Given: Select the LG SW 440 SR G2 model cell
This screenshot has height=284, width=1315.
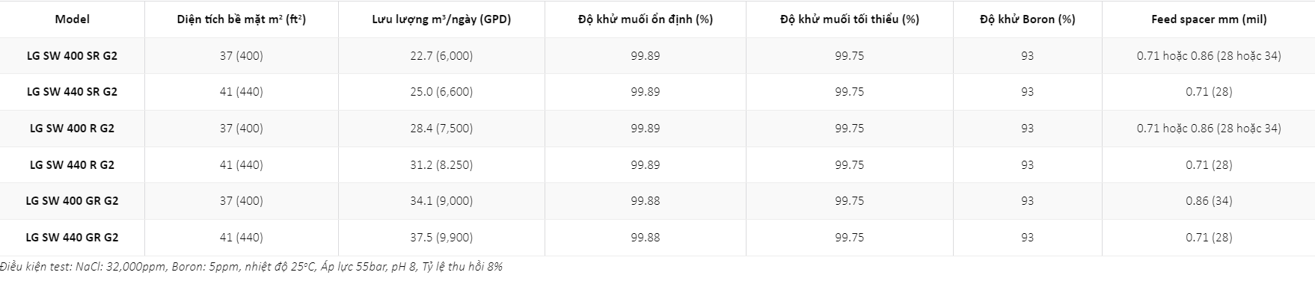Looking at the screenshot, I should click(72, 92).
